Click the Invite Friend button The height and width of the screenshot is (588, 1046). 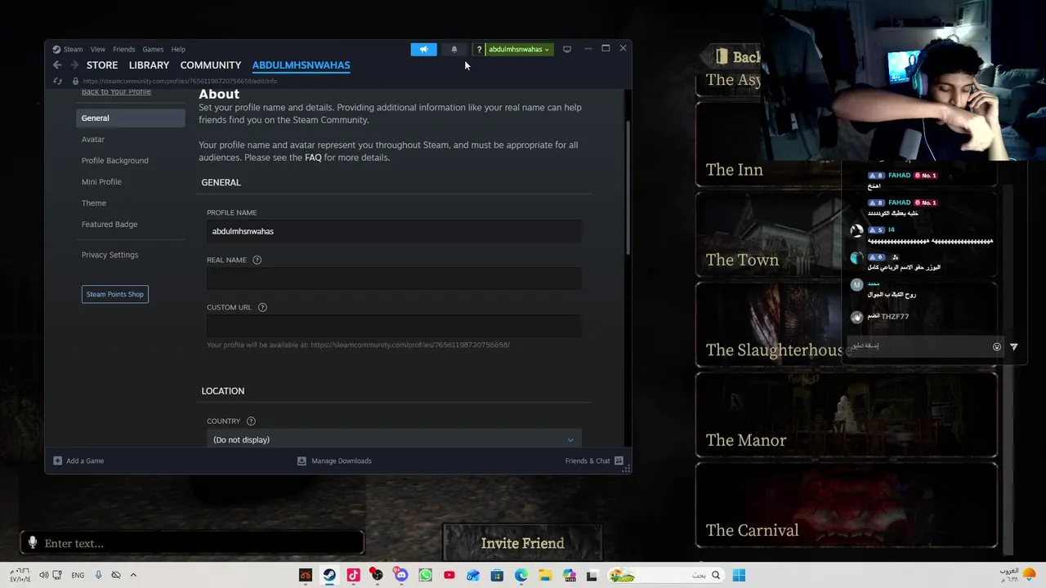[x=522, y=543]
